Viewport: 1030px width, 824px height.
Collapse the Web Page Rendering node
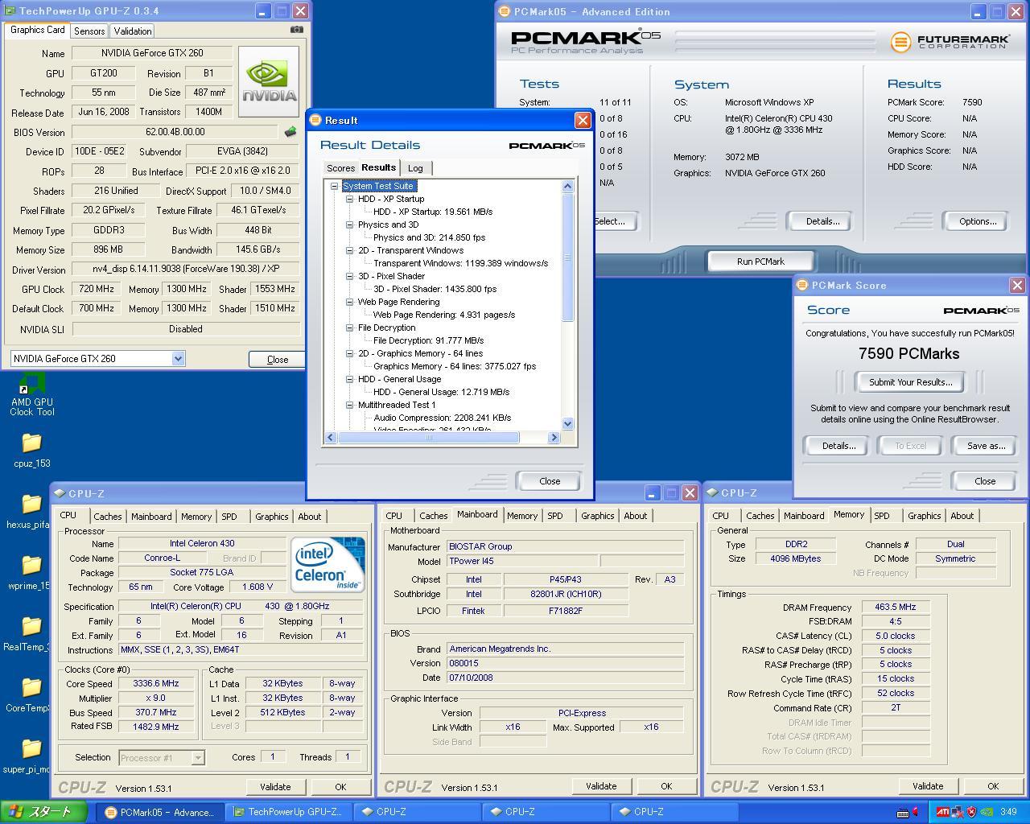(x=349, y=302)
